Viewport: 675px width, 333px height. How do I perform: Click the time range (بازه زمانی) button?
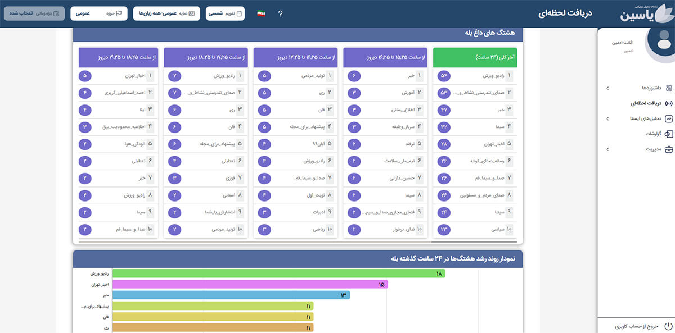coord(34,13)
